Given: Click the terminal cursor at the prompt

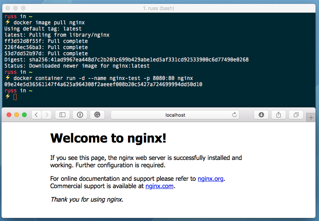Looking at the screenshot, I should coord(15,97).
